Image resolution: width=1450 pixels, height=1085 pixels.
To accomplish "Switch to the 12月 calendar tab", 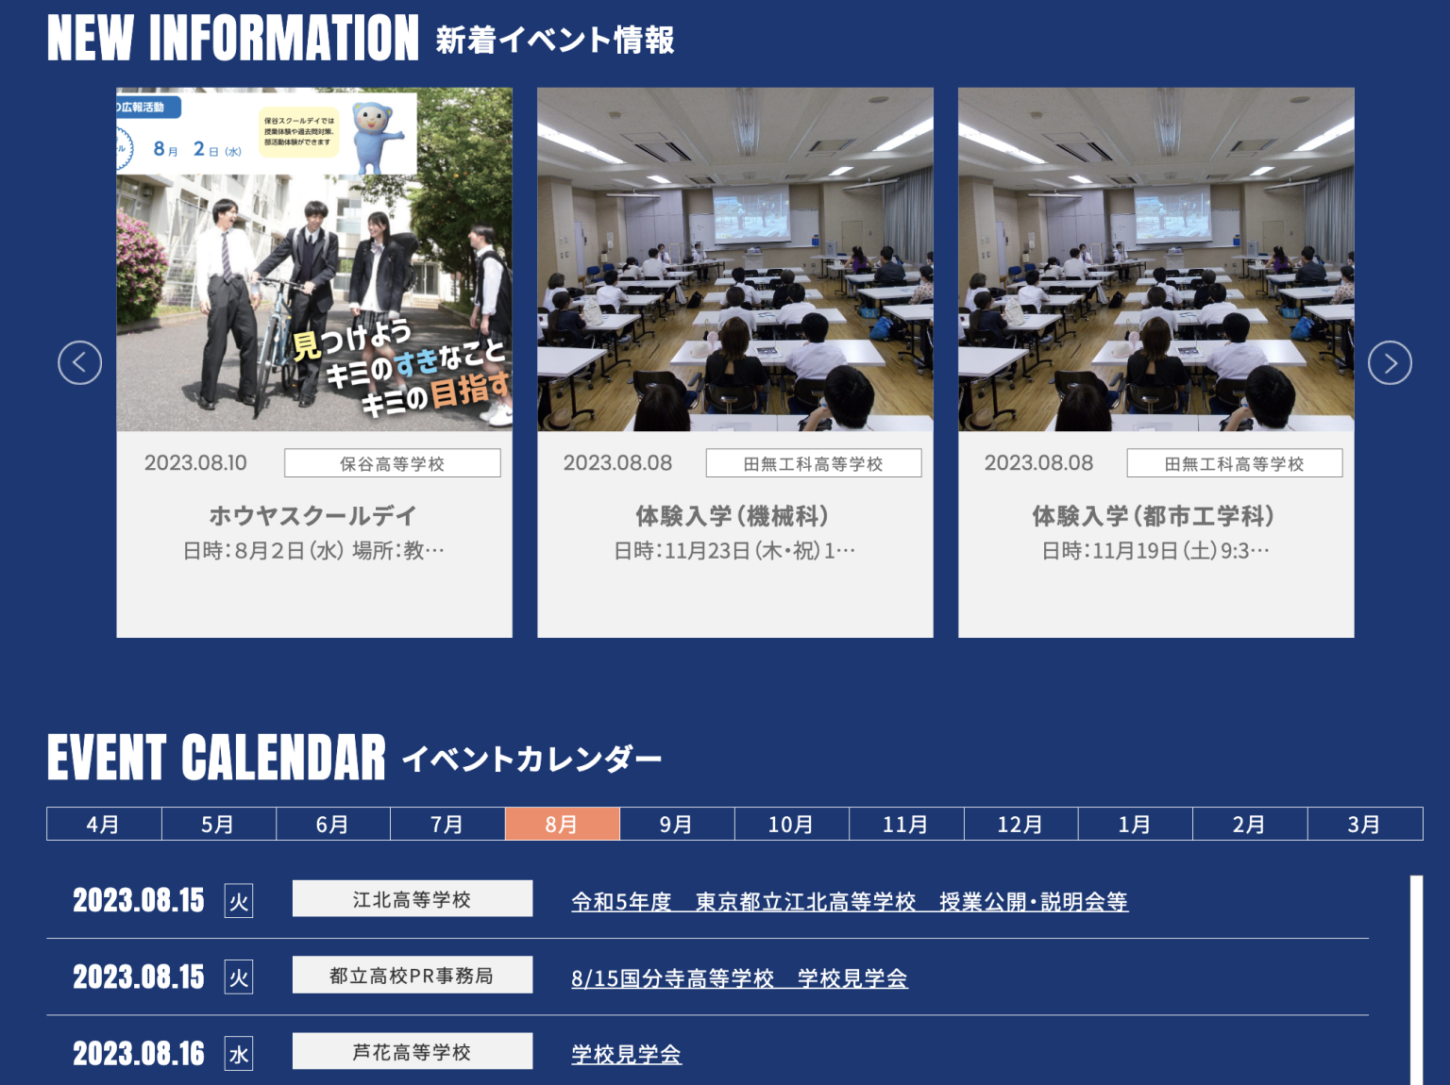I will coord(1020,823).
